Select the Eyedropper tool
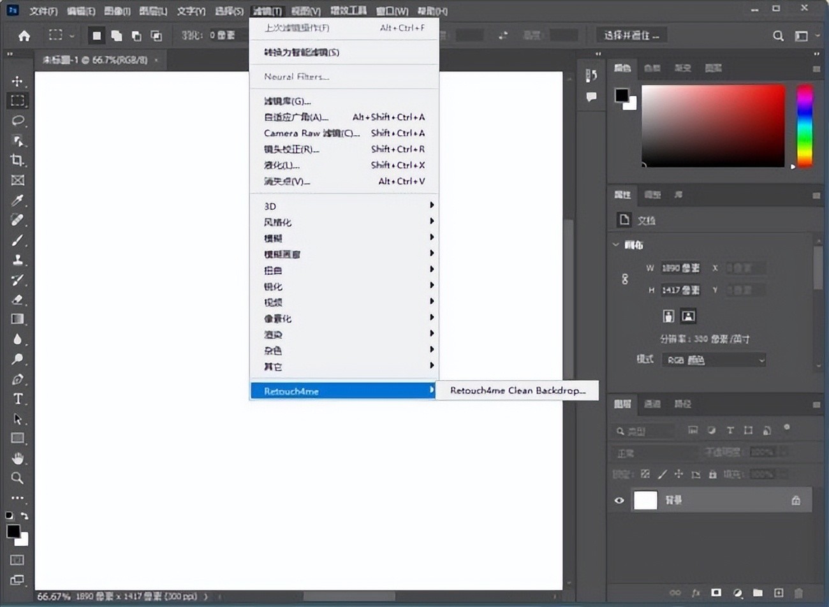 click(x=17, y=200)
